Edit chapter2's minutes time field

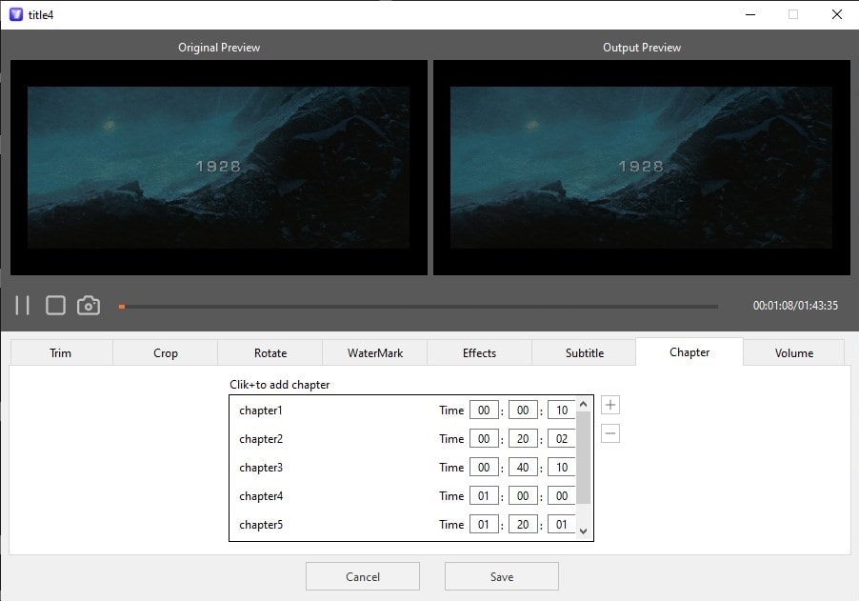tap(522, 438)
